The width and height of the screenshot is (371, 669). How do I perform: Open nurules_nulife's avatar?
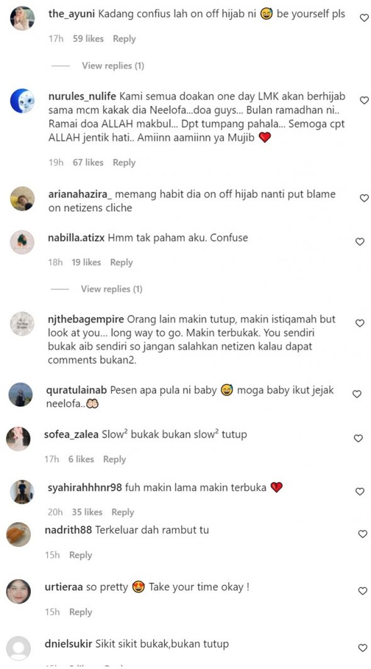[22, 101]
